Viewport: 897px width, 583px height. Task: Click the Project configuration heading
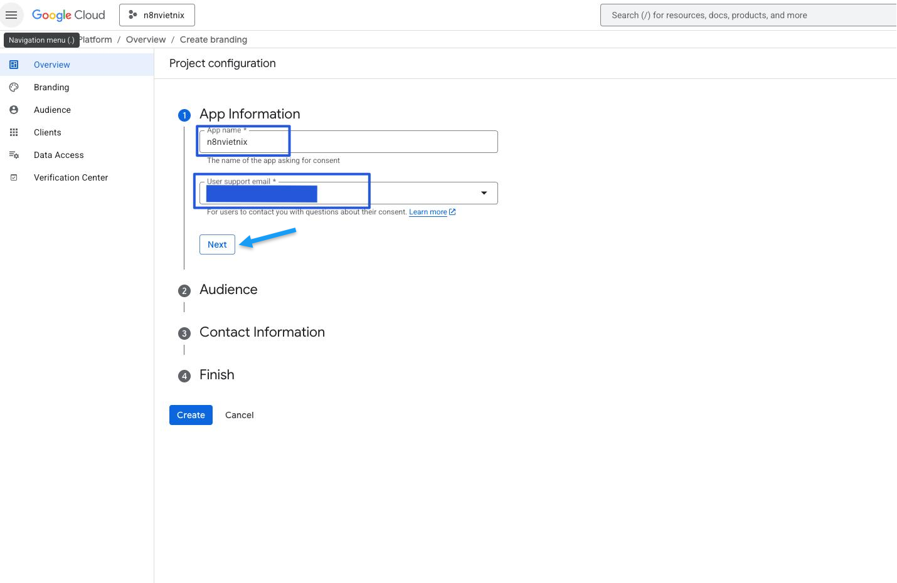pyautogui.click(x=223, y=63)
